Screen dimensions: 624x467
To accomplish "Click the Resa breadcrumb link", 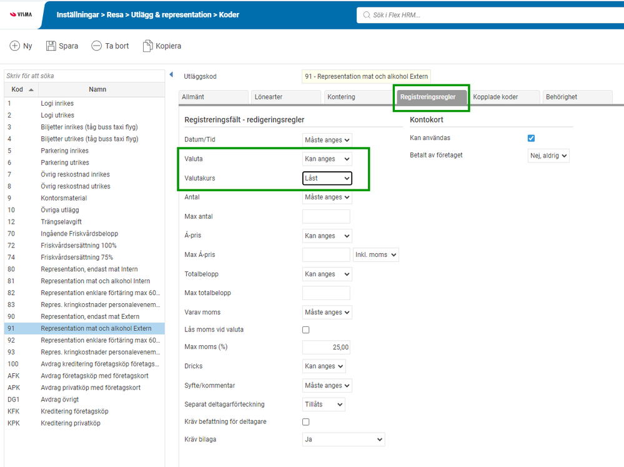I will pos(115,15).
